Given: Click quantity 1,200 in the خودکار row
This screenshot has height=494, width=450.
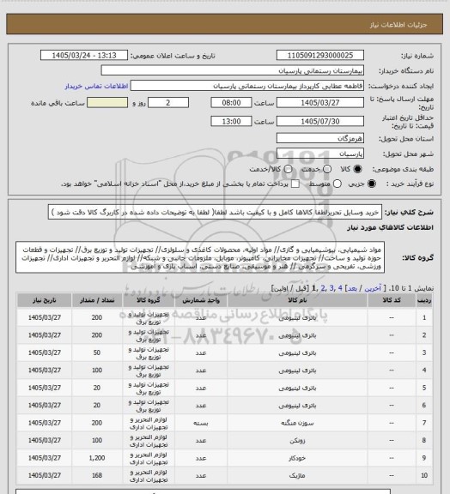Looking at the screenshot, I should click(x=97, y=458).
